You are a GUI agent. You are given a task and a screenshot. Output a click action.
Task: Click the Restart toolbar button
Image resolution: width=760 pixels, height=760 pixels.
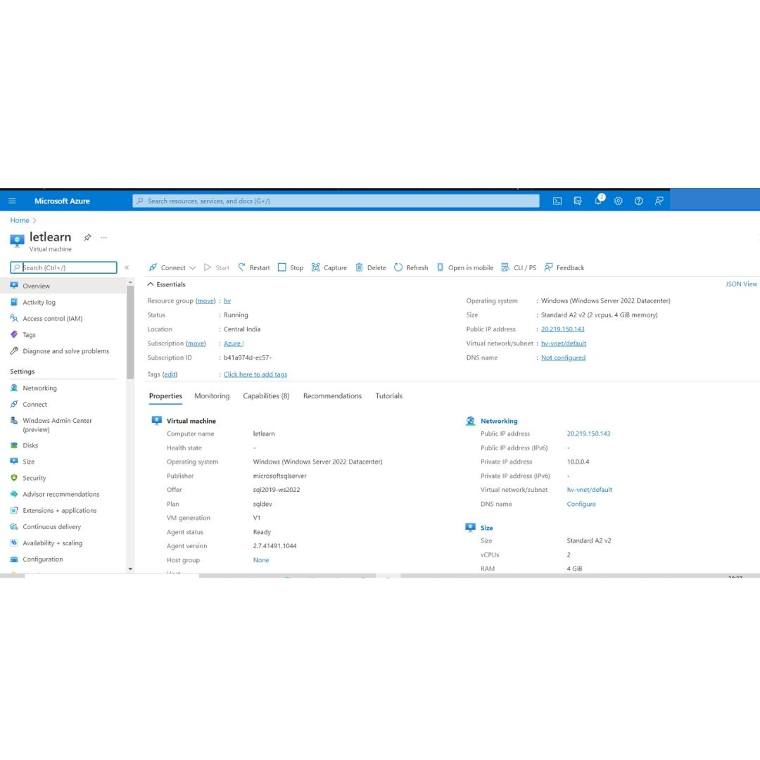pyautogui.click(x=254, y=267)
